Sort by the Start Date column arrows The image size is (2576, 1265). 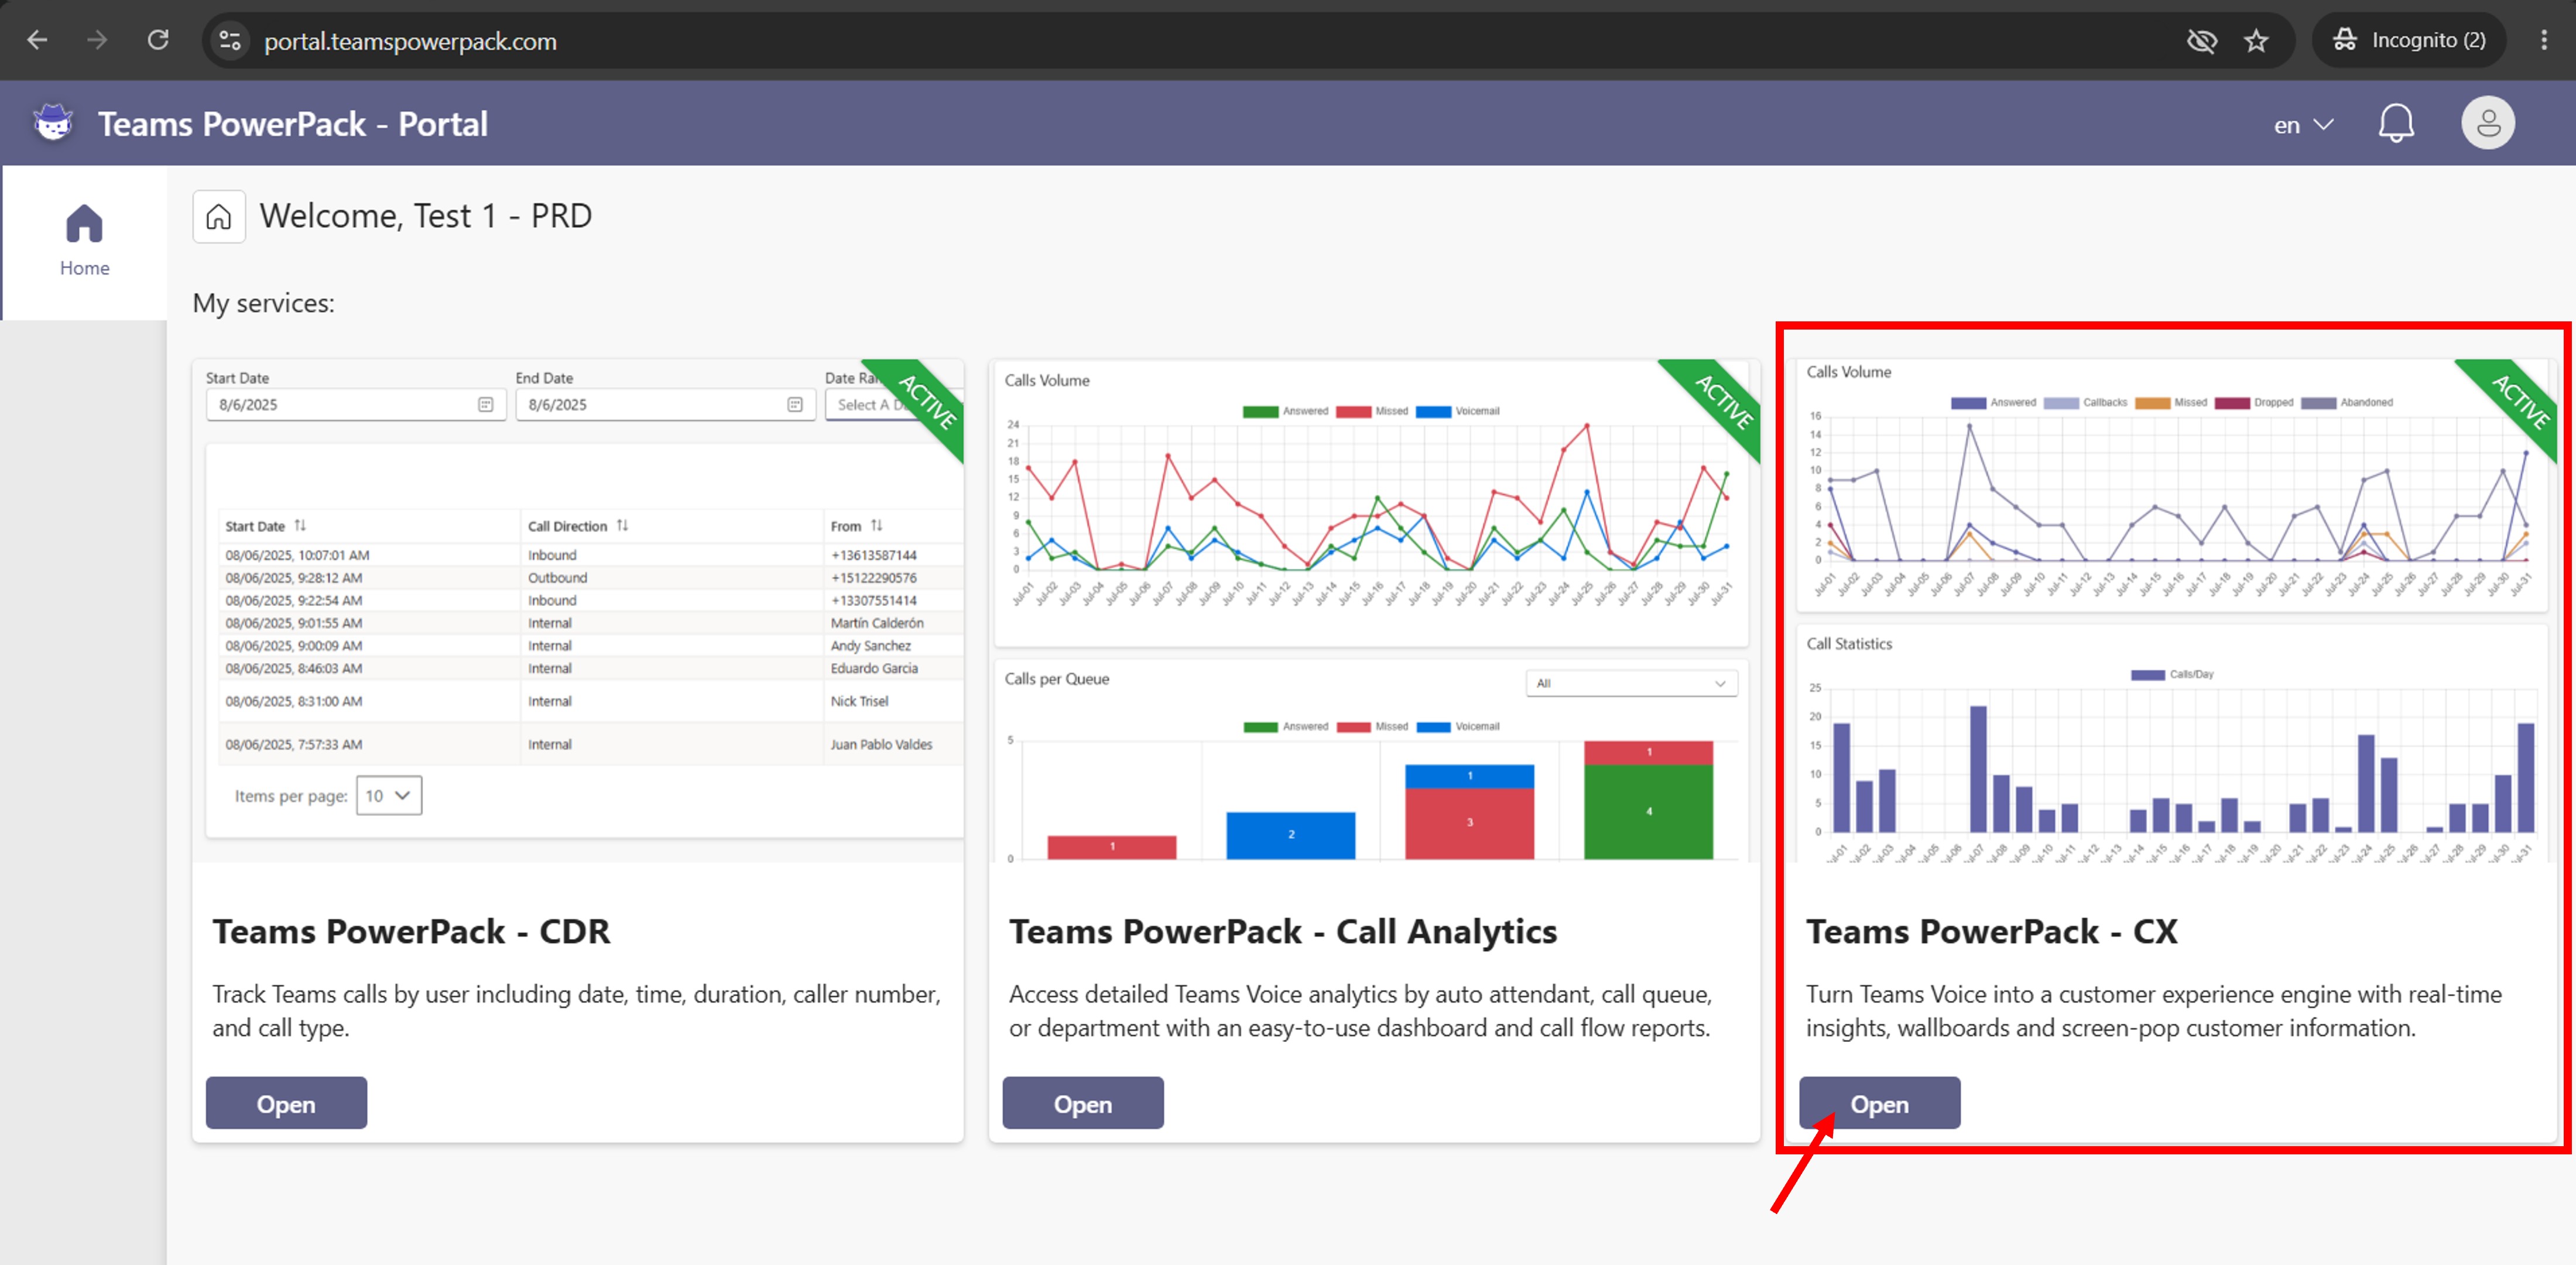[x=300, y=525]
